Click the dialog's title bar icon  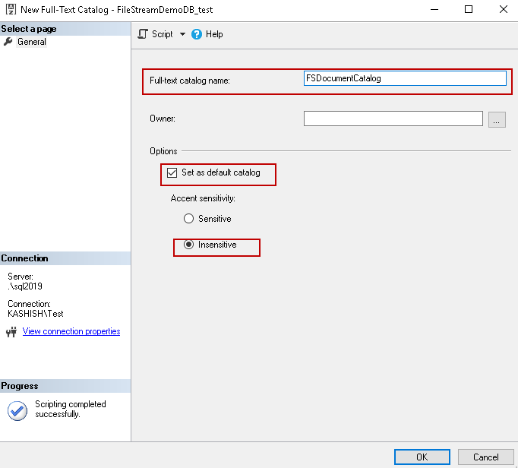[x=10, y=9]
